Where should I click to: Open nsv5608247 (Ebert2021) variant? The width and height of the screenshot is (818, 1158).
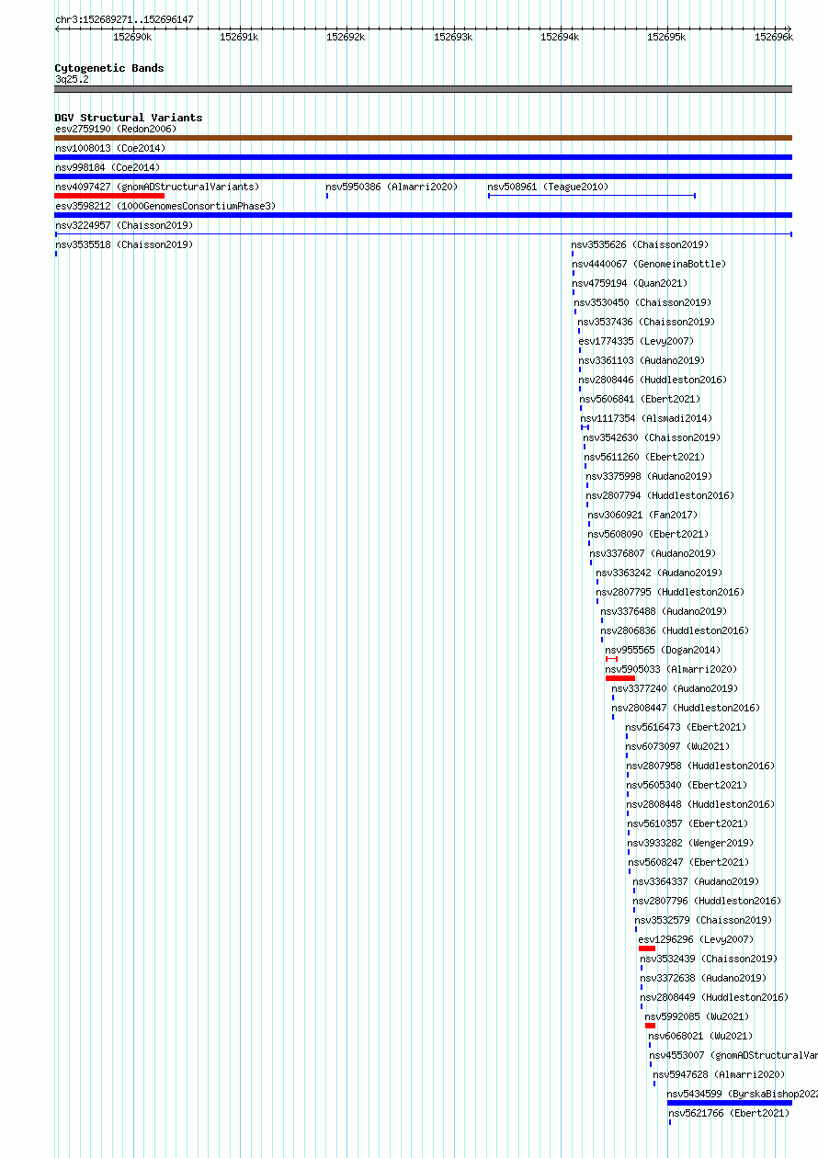pos(688,862)
